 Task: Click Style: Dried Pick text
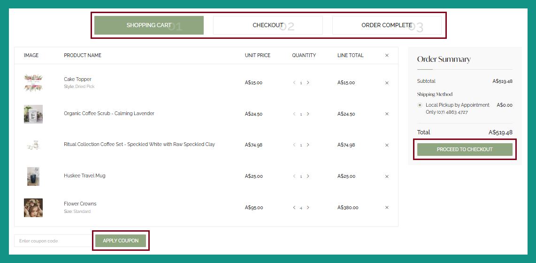(x=79, y=87)
